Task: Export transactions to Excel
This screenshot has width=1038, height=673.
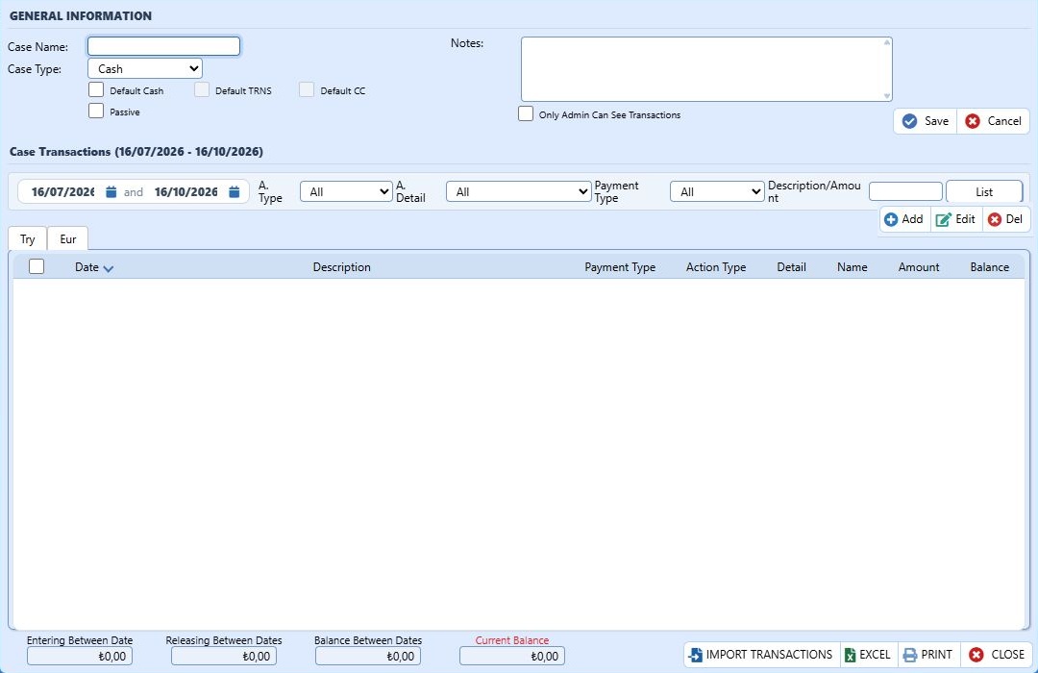Action: click(x=869, y=655)
